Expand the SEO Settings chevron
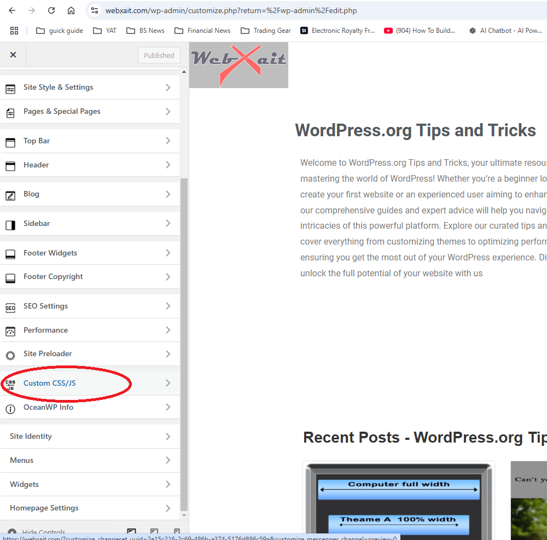Viewport: 547px width, 540px height. pyautogui.click(x=168, y=306)
